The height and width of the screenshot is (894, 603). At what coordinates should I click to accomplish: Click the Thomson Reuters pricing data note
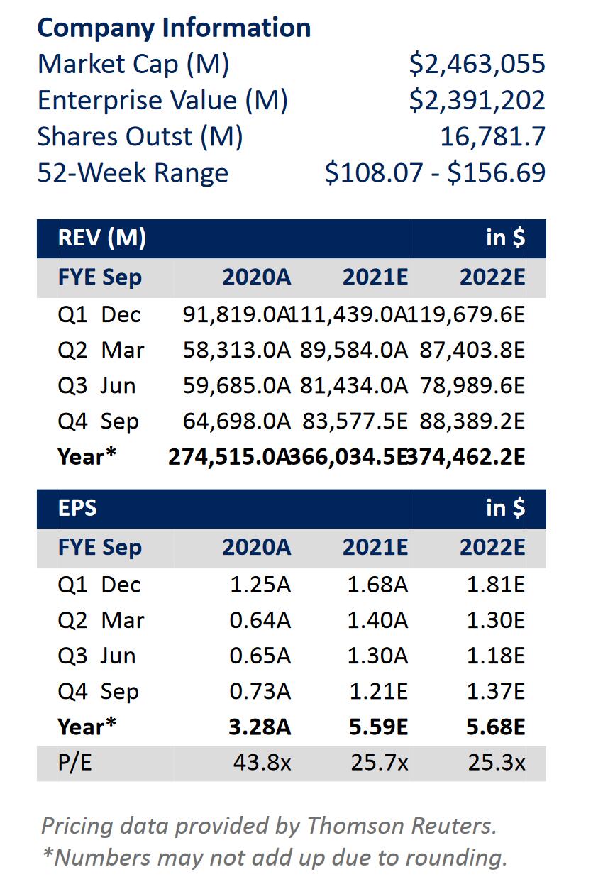pos(270,825)
